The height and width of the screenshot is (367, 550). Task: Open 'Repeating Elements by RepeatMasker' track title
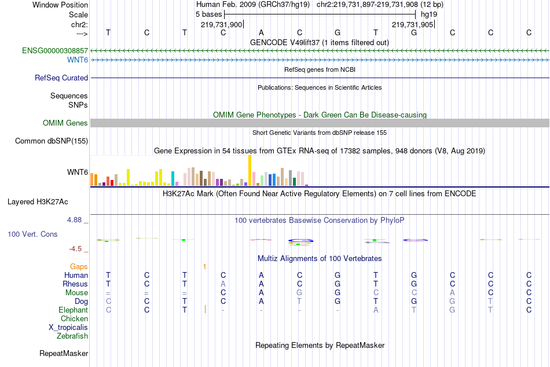[x=320, y=345]
